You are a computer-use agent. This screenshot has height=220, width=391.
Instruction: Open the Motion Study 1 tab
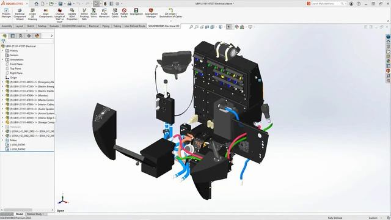[x=35, y=214]
